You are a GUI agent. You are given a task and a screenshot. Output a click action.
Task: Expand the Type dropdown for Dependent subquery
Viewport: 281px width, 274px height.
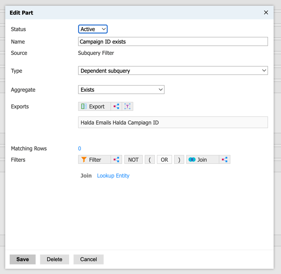coord(173,71)
